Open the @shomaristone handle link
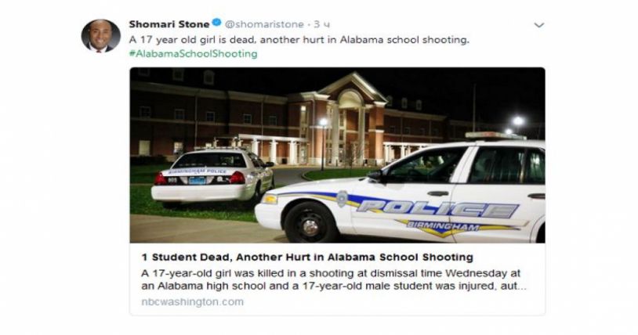 coord(264,24)
